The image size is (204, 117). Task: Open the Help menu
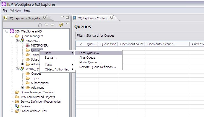coord(27,10)
